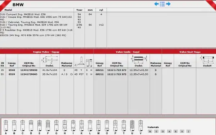
Task: Click the valve tip type column icons
Action: 89,63
